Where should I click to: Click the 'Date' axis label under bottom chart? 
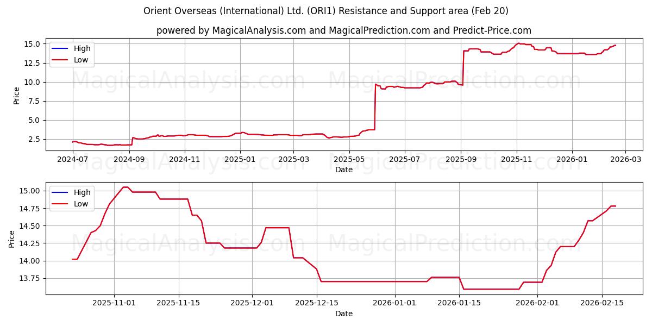point(344,314)
